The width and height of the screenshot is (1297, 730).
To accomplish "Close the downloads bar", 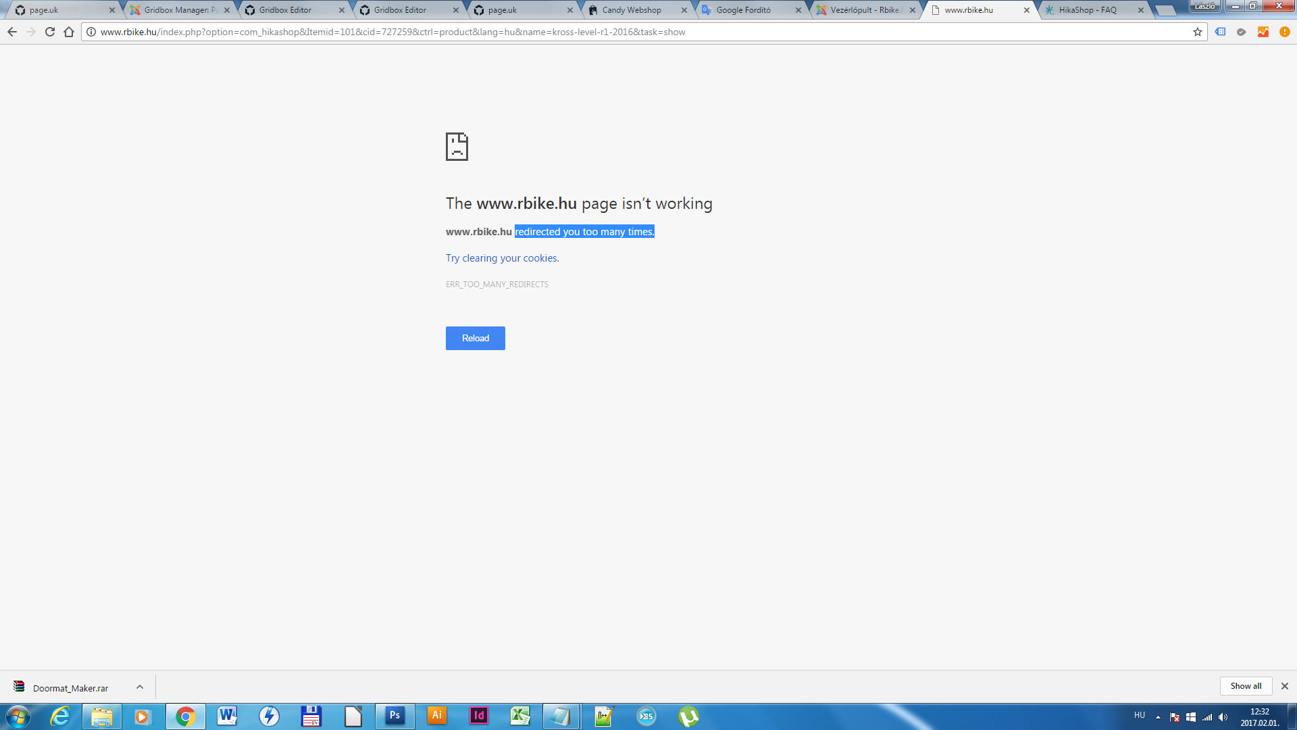I will [x=1285, y=686].
